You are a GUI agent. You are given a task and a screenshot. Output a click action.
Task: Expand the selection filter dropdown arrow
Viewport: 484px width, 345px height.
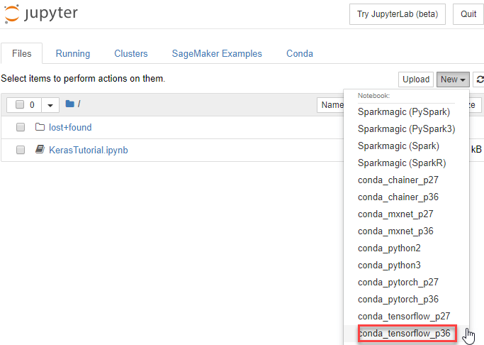click(50, 105)
